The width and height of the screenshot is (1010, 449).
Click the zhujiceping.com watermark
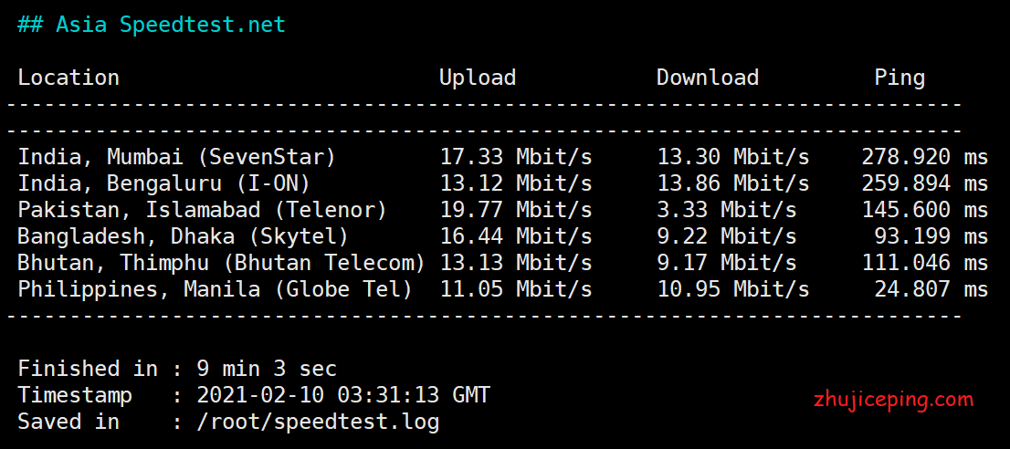pos(894,400)
